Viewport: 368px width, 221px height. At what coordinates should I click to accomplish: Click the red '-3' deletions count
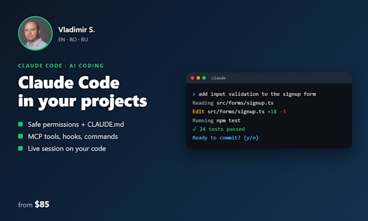click(x=283, y=111)
